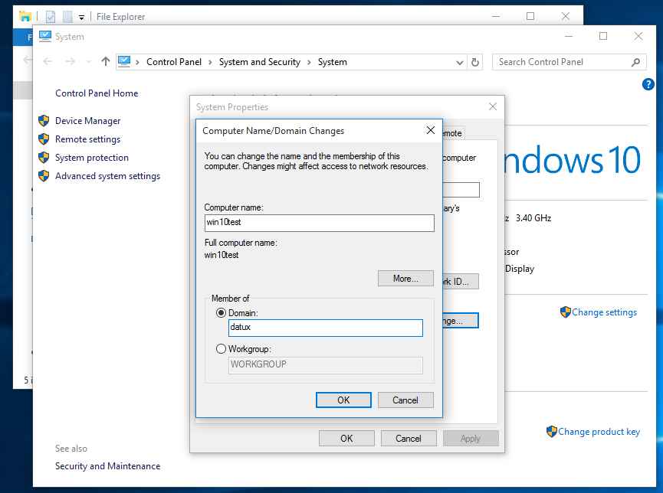Screen dimensions: 663x493
Task: Confirm Computer Name/Domain Changes with OK
Action: point(343,400)
